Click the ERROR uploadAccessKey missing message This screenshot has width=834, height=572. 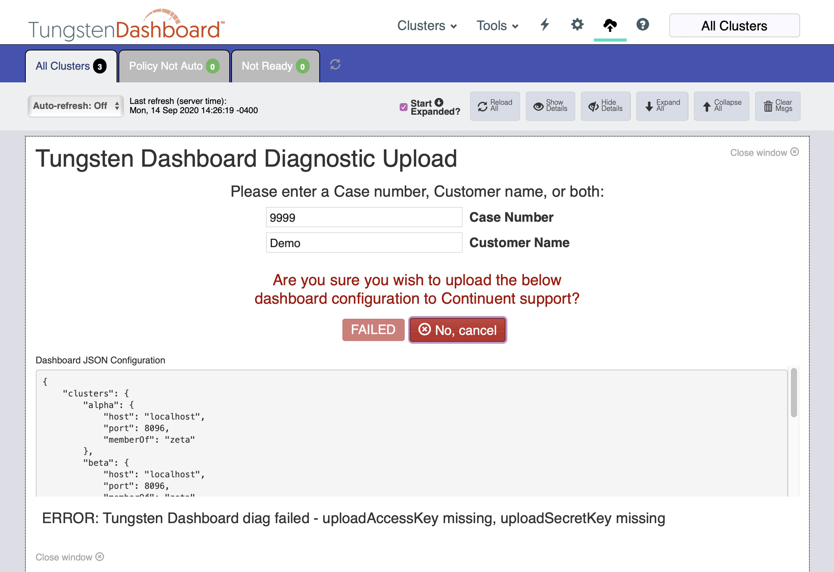click(354, 518)
